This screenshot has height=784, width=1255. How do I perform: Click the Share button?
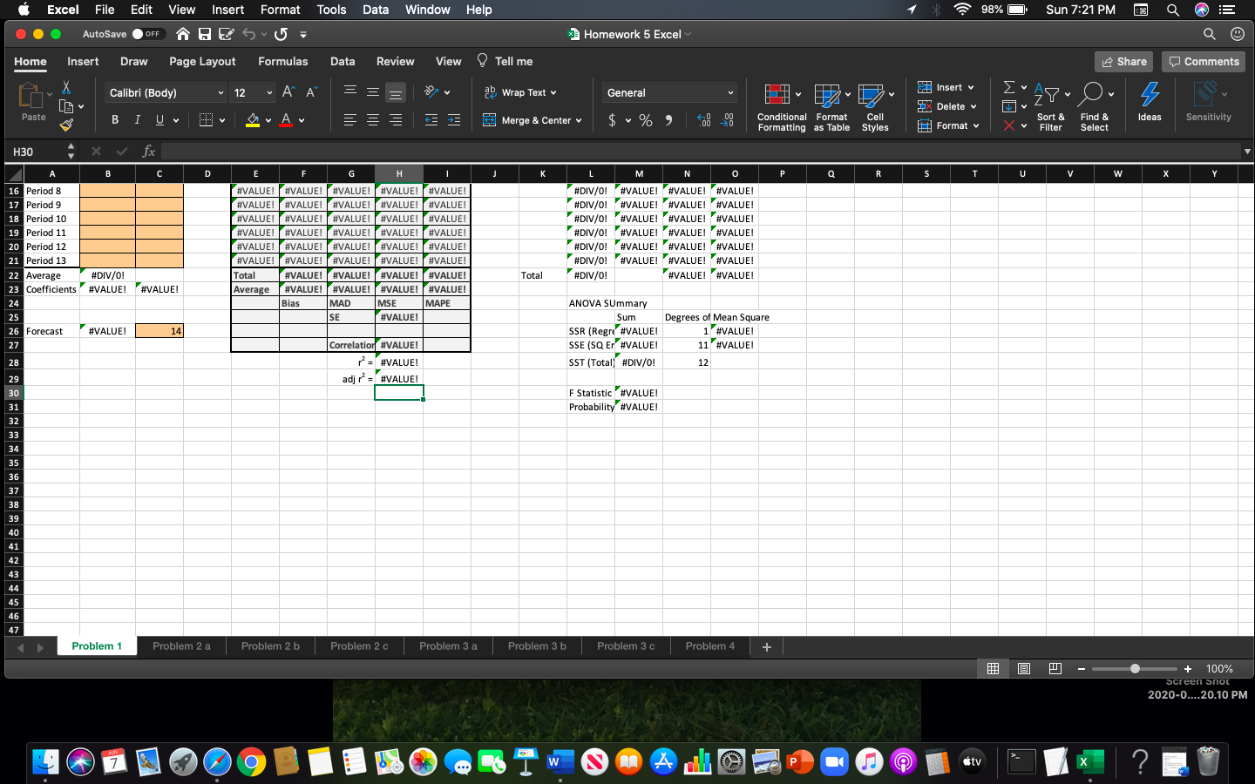click(1123, 62)
